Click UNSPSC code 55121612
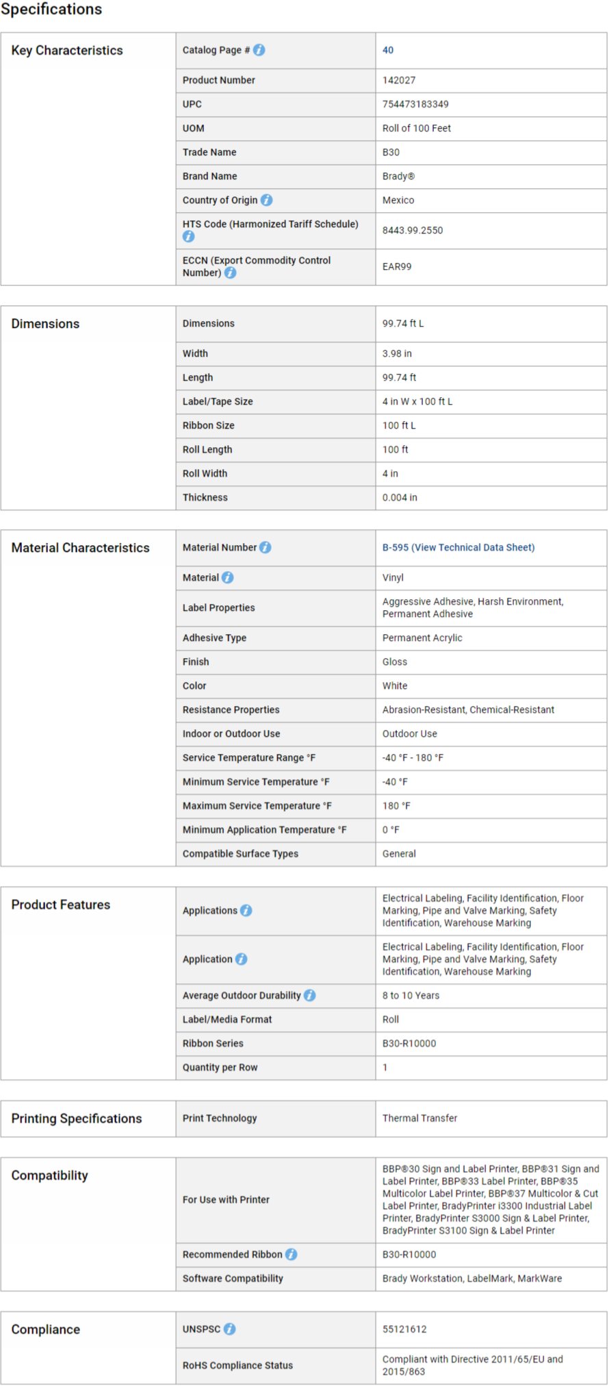The image size is (609, 1388). pos(404,1328)
